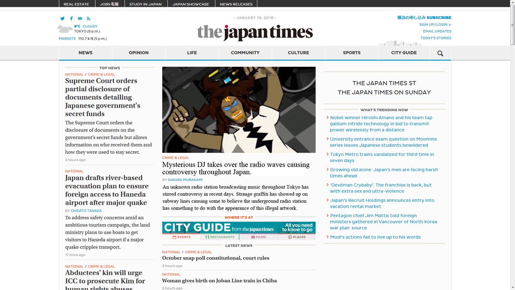Open THE JAPAN TIMES ST link
This screenshot has height=290, width=515.
tap(384, 83)
